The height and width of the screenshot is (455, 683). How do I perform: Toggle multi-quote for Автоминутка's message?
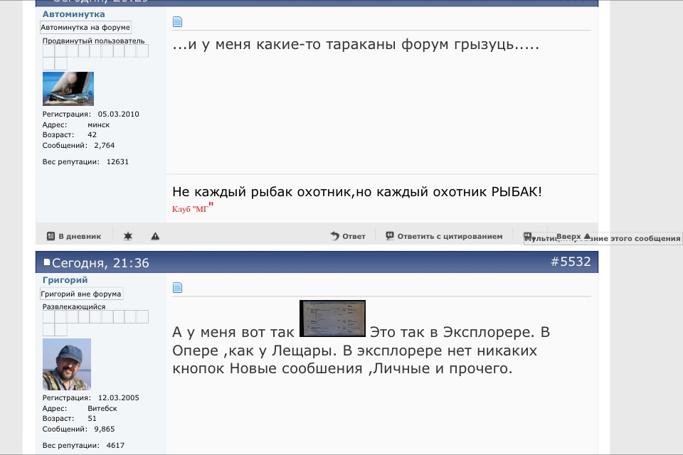[x=527, y=235]
